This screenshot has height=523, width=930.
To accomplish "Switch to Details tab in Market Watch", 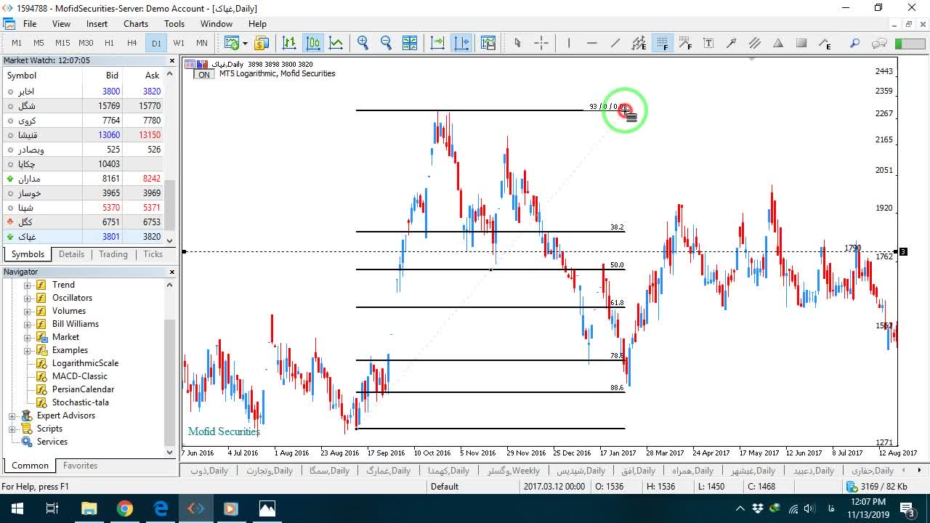I will [x=71, y=254].
